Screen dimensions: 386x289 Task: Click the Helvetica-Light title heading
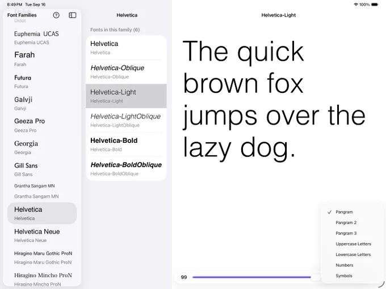click(x=278, y=15)
